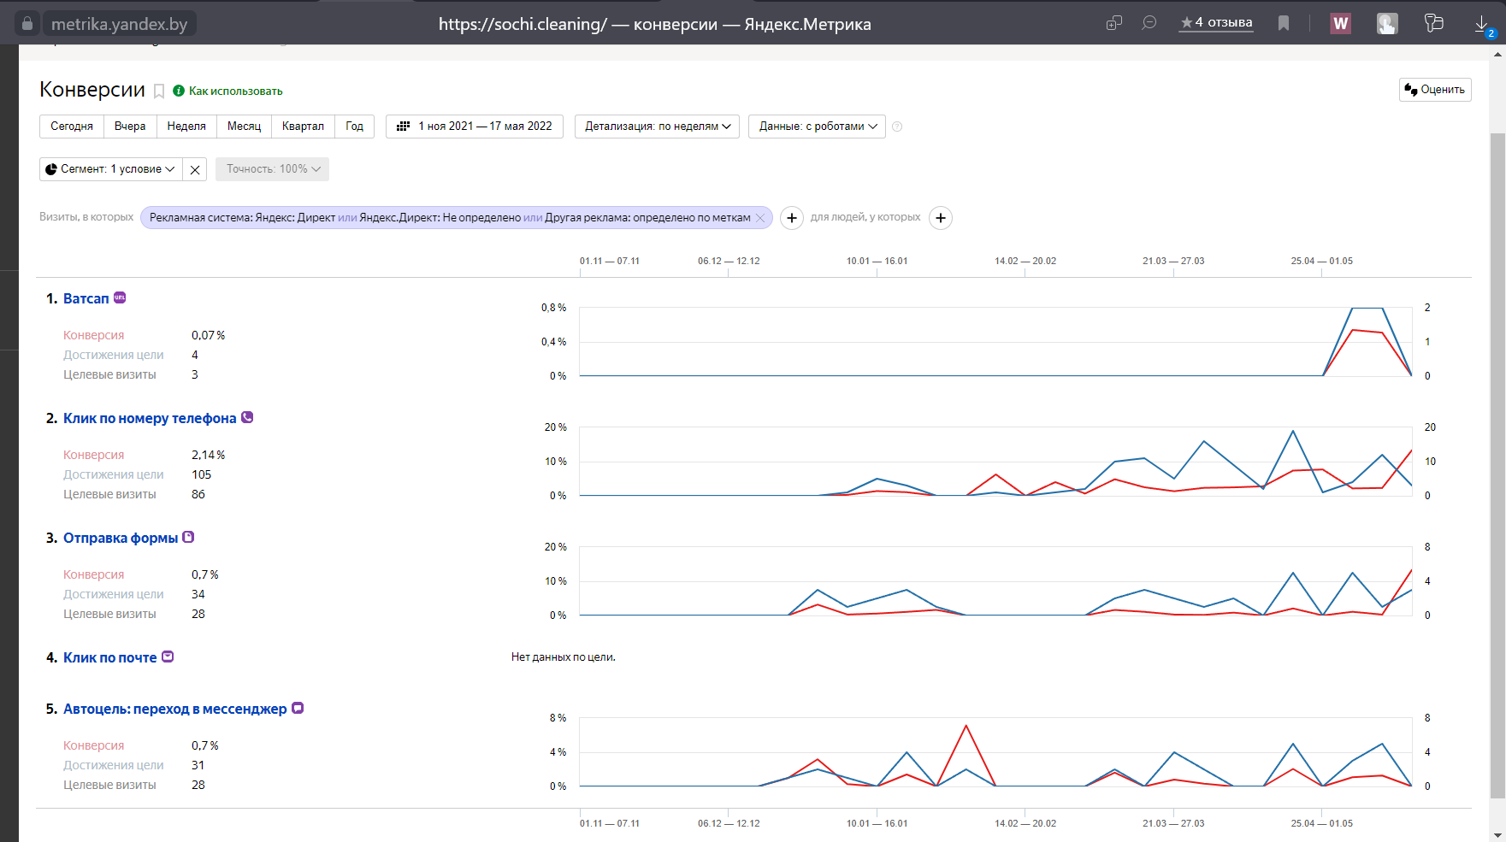Click the browser bookmark icon in toolbar
Screen dimensions: 1506x842
click(1283, 24)
